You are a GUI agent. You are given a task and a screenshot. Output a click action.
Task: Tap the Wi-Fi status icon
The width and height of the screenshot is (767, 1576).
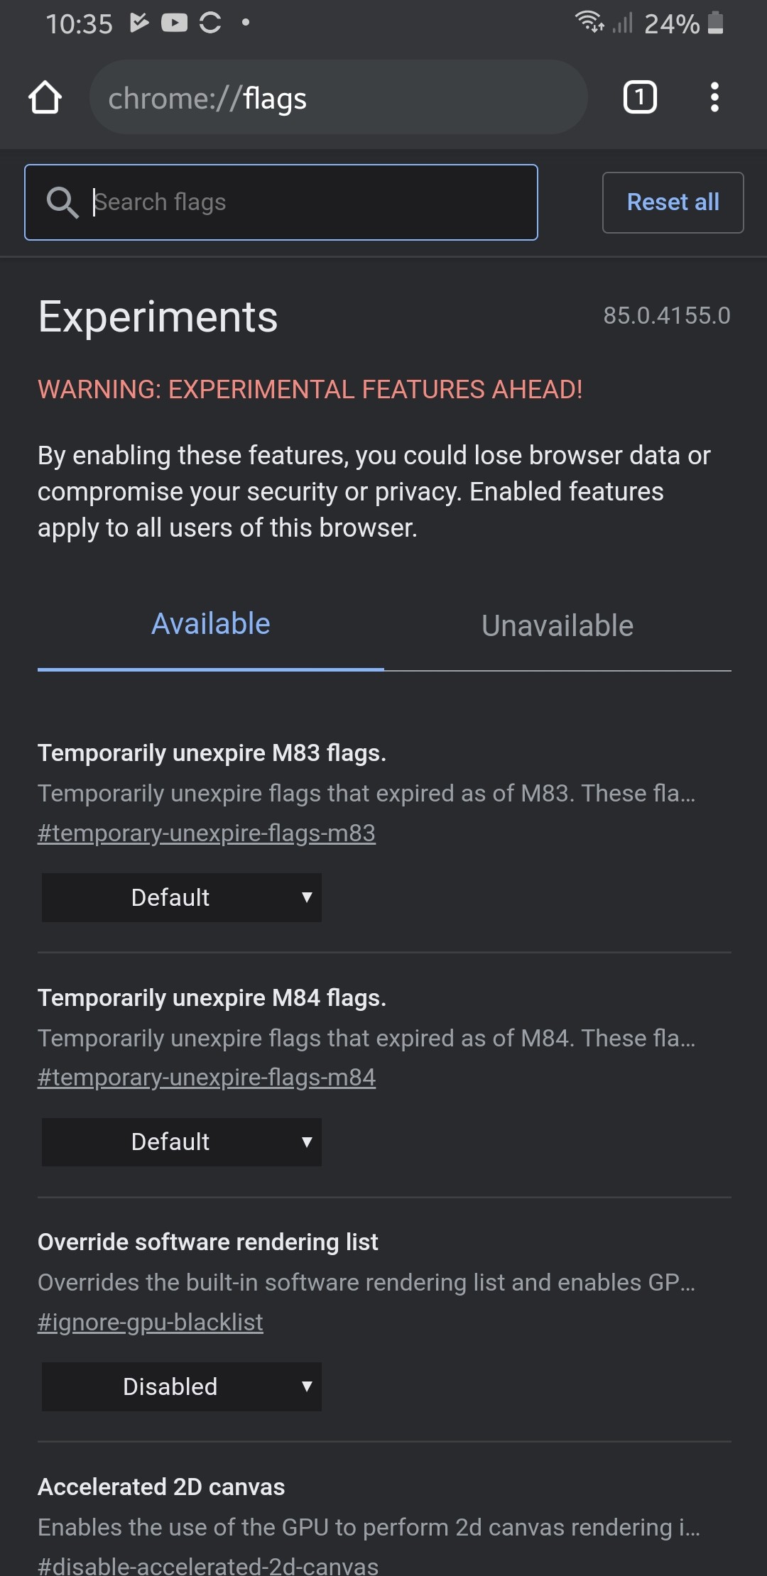tap(589, 22)
